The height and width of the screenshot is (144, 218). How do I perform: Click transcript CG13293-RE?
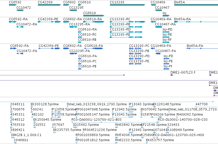[x=120, y=35]
